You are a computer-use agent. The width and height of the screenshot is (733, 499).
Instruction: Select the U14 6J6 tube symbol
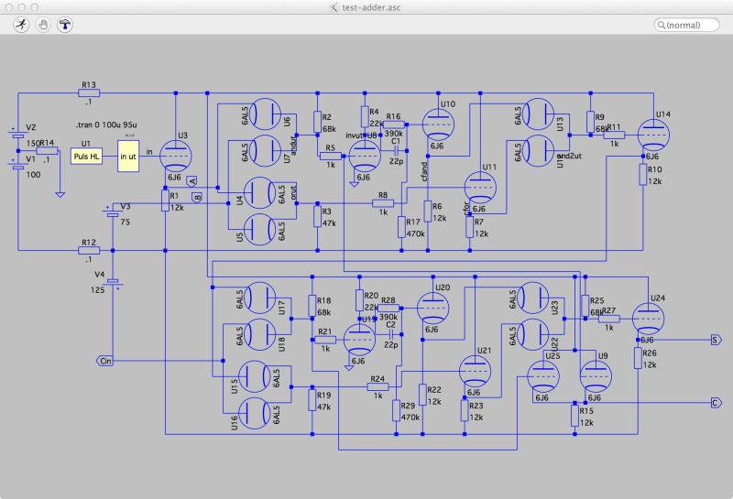[653, 135]
